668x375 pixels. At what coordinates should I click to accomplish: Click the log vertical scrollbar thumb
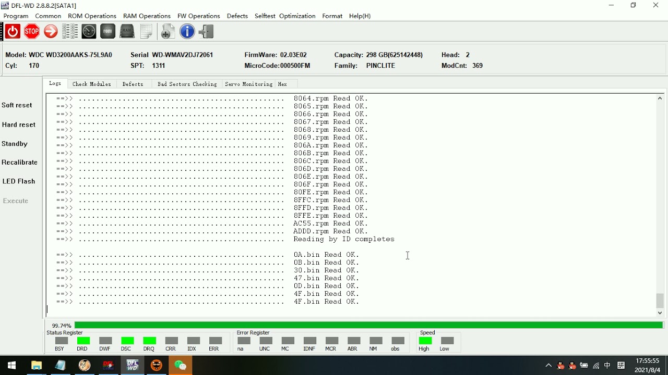(x=660, y=301)
